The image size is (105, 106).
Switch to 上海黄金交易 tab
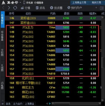point(79,3)
